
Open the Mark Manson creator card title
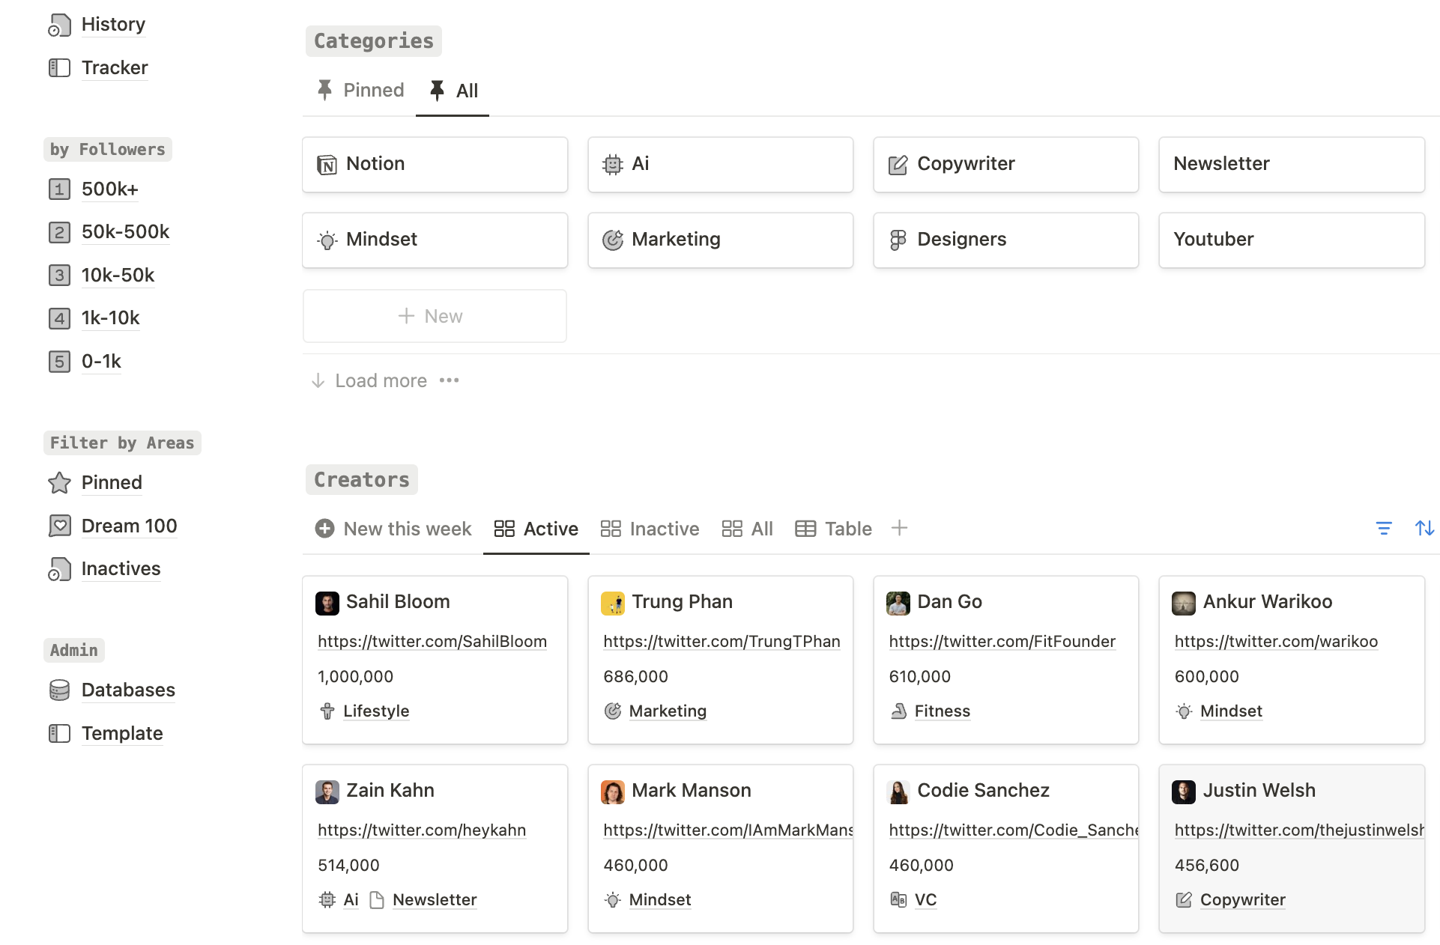(691, 791)
